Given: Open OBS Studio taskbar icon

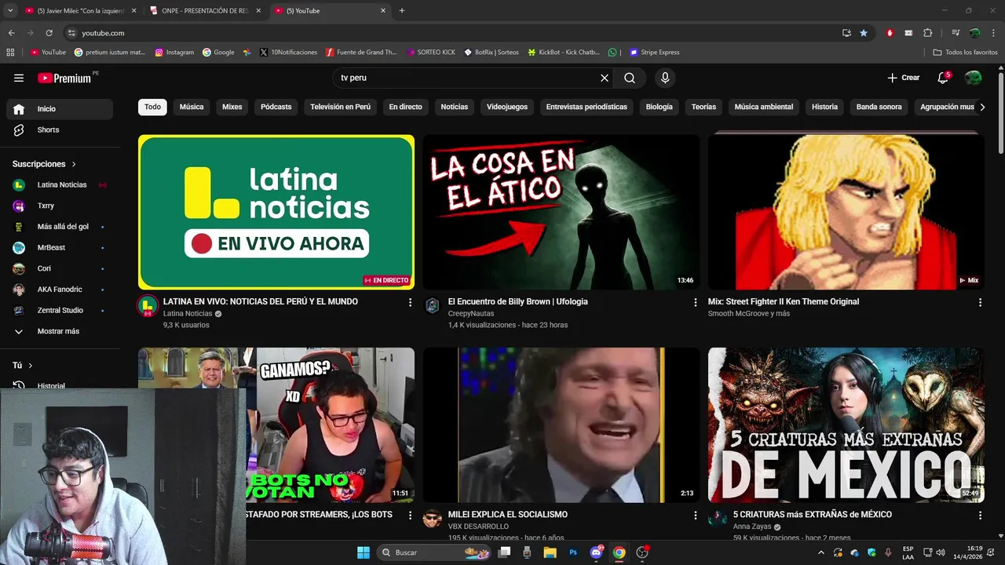Looking at the screenshot, I should pyautogui.click(x=642, y=552).
